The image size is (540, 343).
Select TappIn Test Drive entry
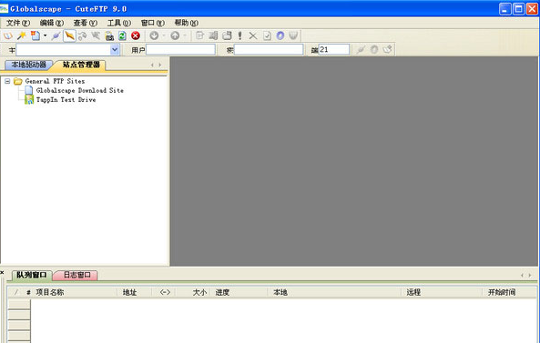66,100
